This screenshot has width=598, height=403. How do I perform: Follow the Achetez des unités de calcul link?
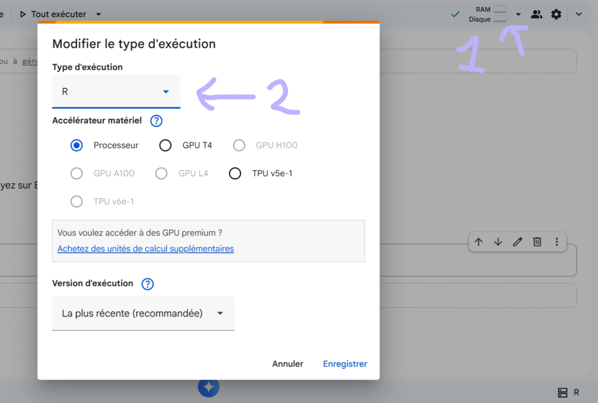145,248
